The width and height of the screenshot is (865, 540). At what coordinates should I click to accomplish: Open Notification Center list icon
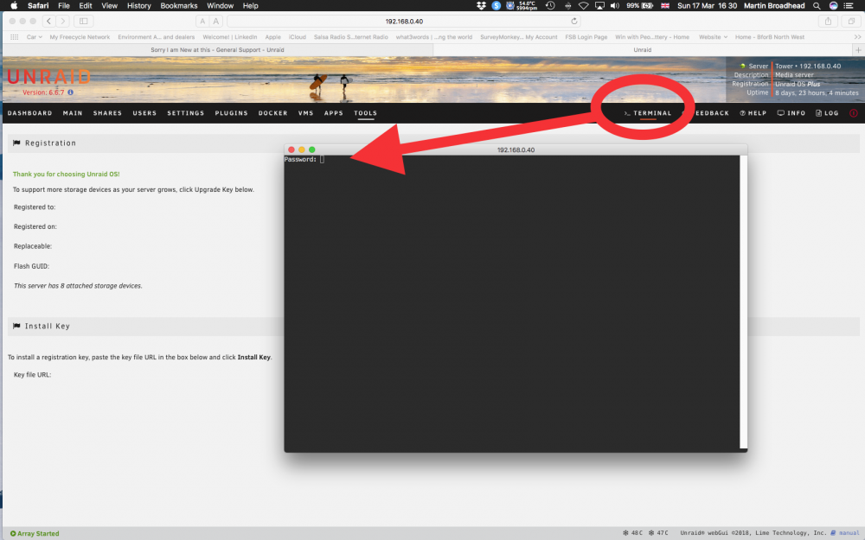(x=849, y=5)
